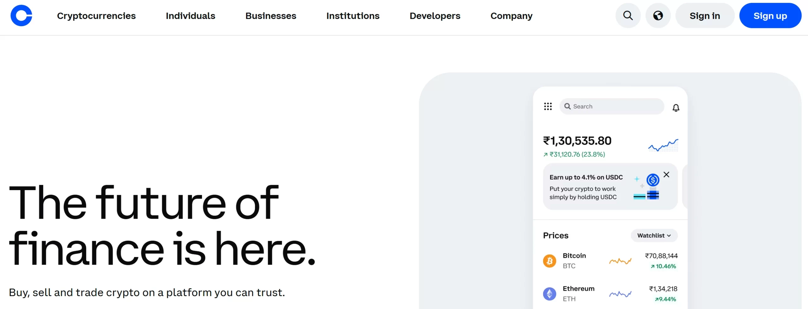
Task: Expand the Developers navigation menu
Action: (435, 16)
